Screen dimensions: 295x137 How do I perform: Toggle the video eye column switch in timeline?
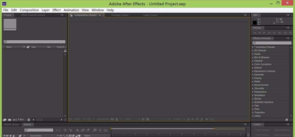point(5,136)
